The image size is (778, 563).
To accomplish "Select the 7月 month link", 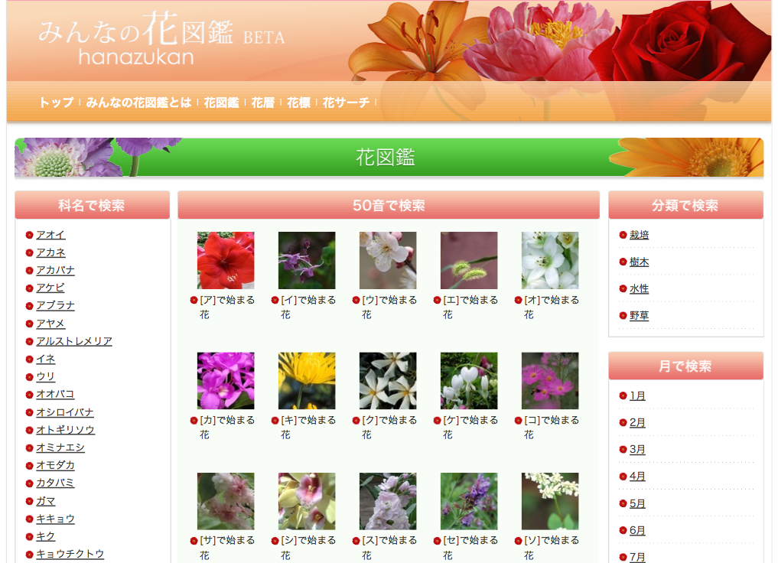I will coord(636,558).
